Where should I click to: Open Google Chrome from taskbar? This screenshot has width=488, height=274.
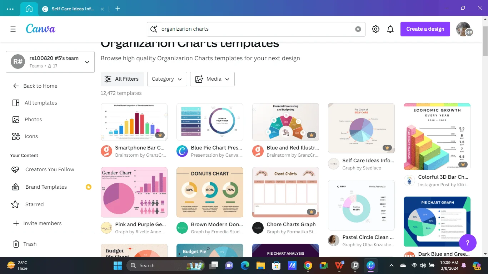coord(308,265)
